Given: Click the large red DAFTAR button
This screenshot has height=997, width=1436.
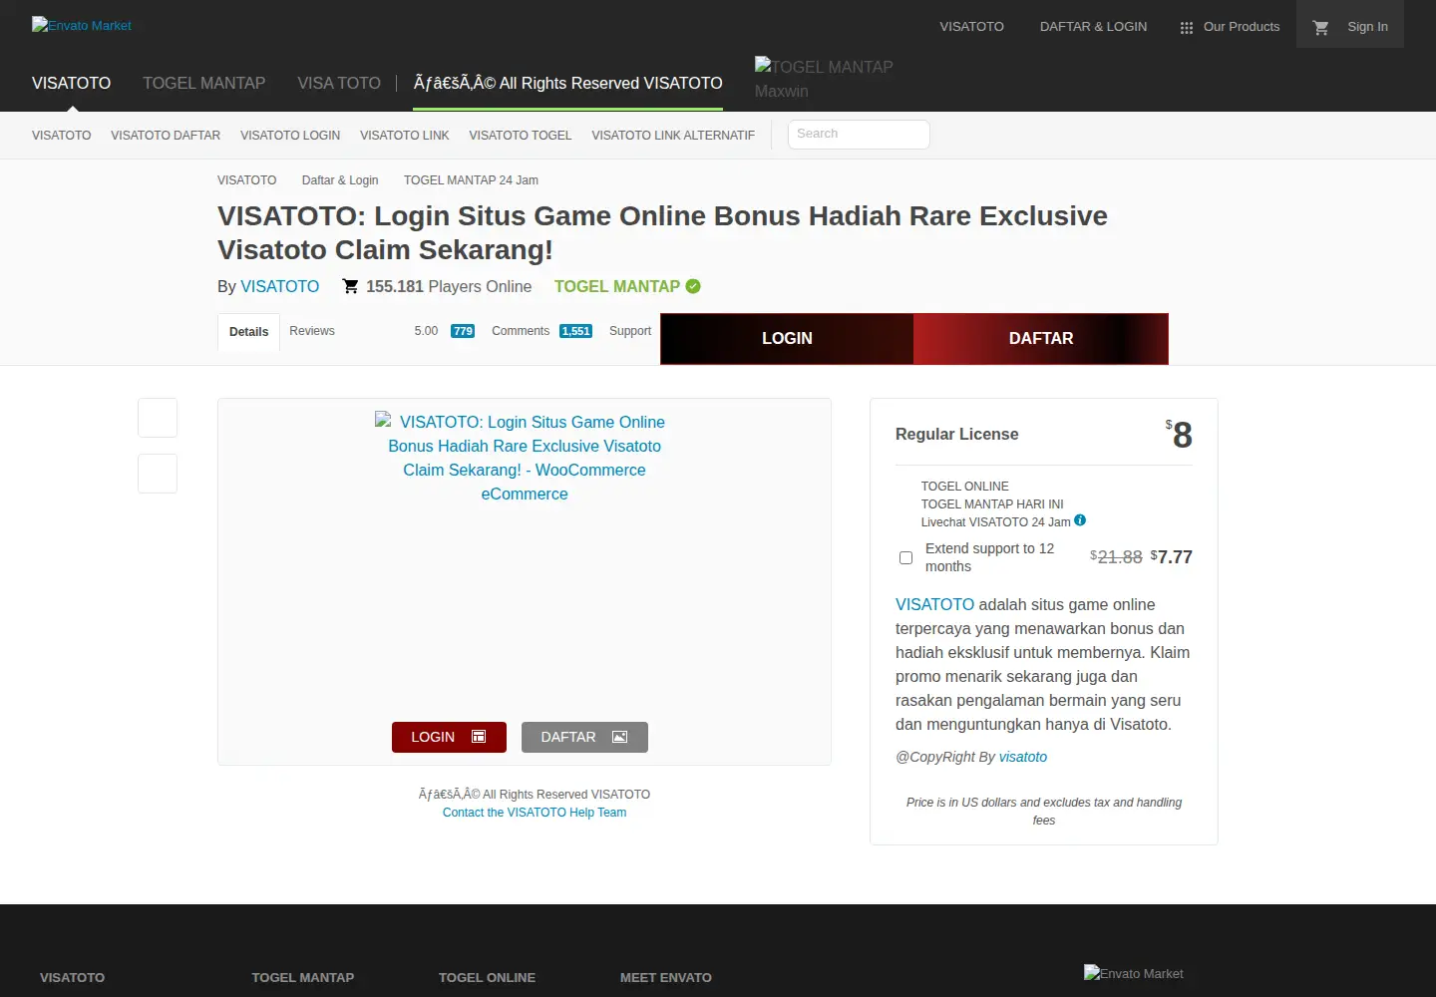Looking at the screenshot, I should click(x=1041, y=339).
